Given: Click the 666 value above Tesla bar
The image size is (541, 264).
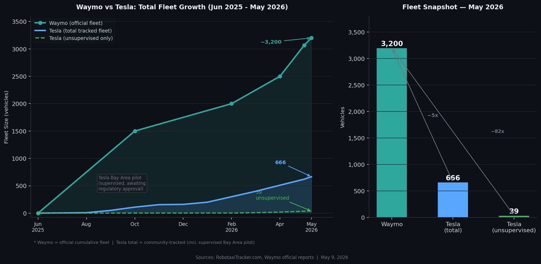Looking at the screenshot, I should coord(453,178).
